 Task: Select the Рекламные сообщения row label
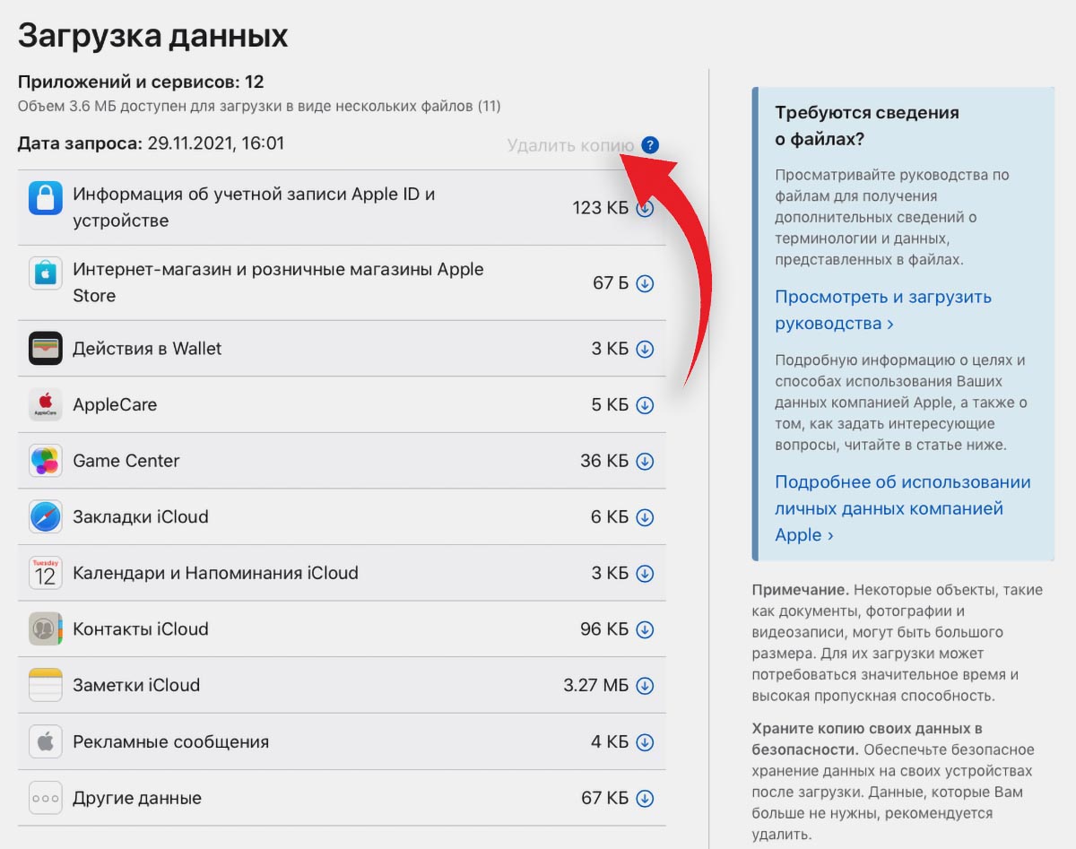(171, 742)
